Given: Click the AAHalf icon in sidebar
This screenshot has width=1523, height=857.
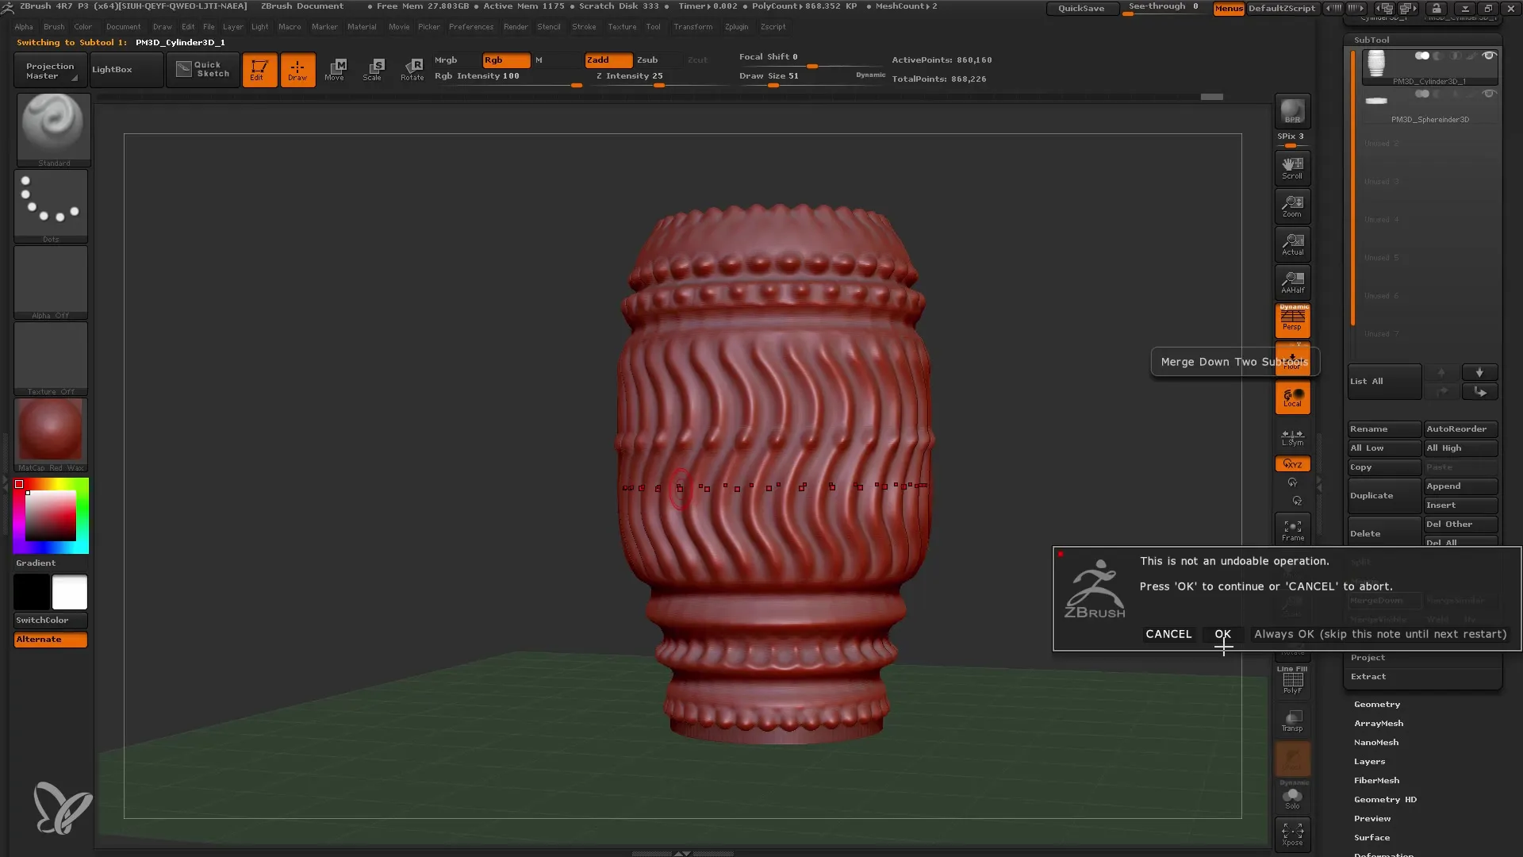Looking at the screenshot, I should [1292, 282].
